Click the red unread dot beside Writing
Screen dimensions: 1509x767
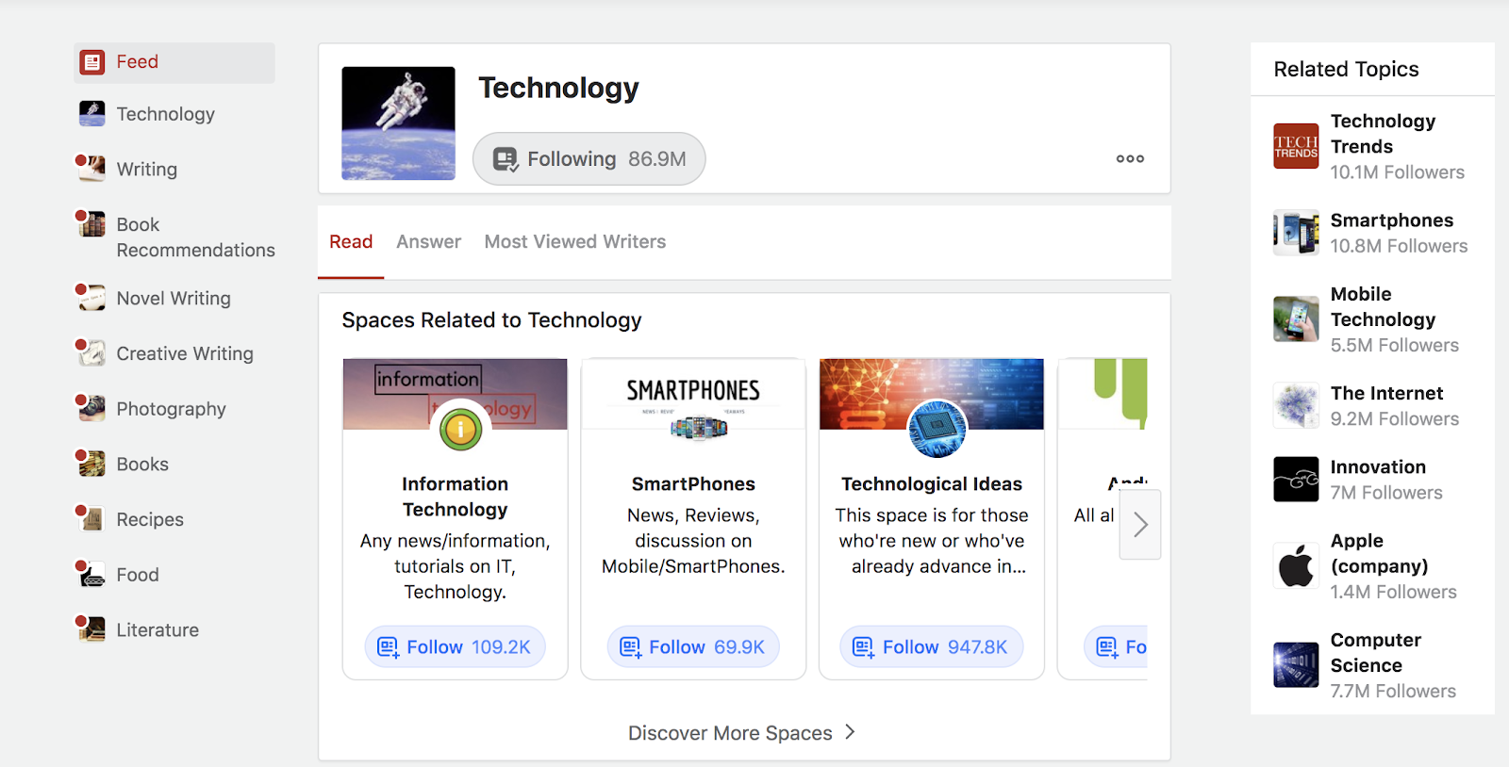tap(80, 158)
